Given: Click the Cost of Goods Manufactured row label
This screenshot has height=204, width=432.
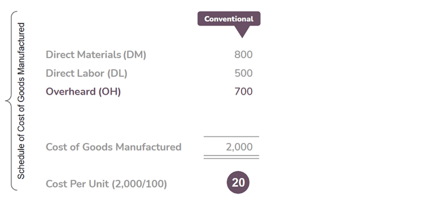Looking at the screenshot, I should click(113, 147).
